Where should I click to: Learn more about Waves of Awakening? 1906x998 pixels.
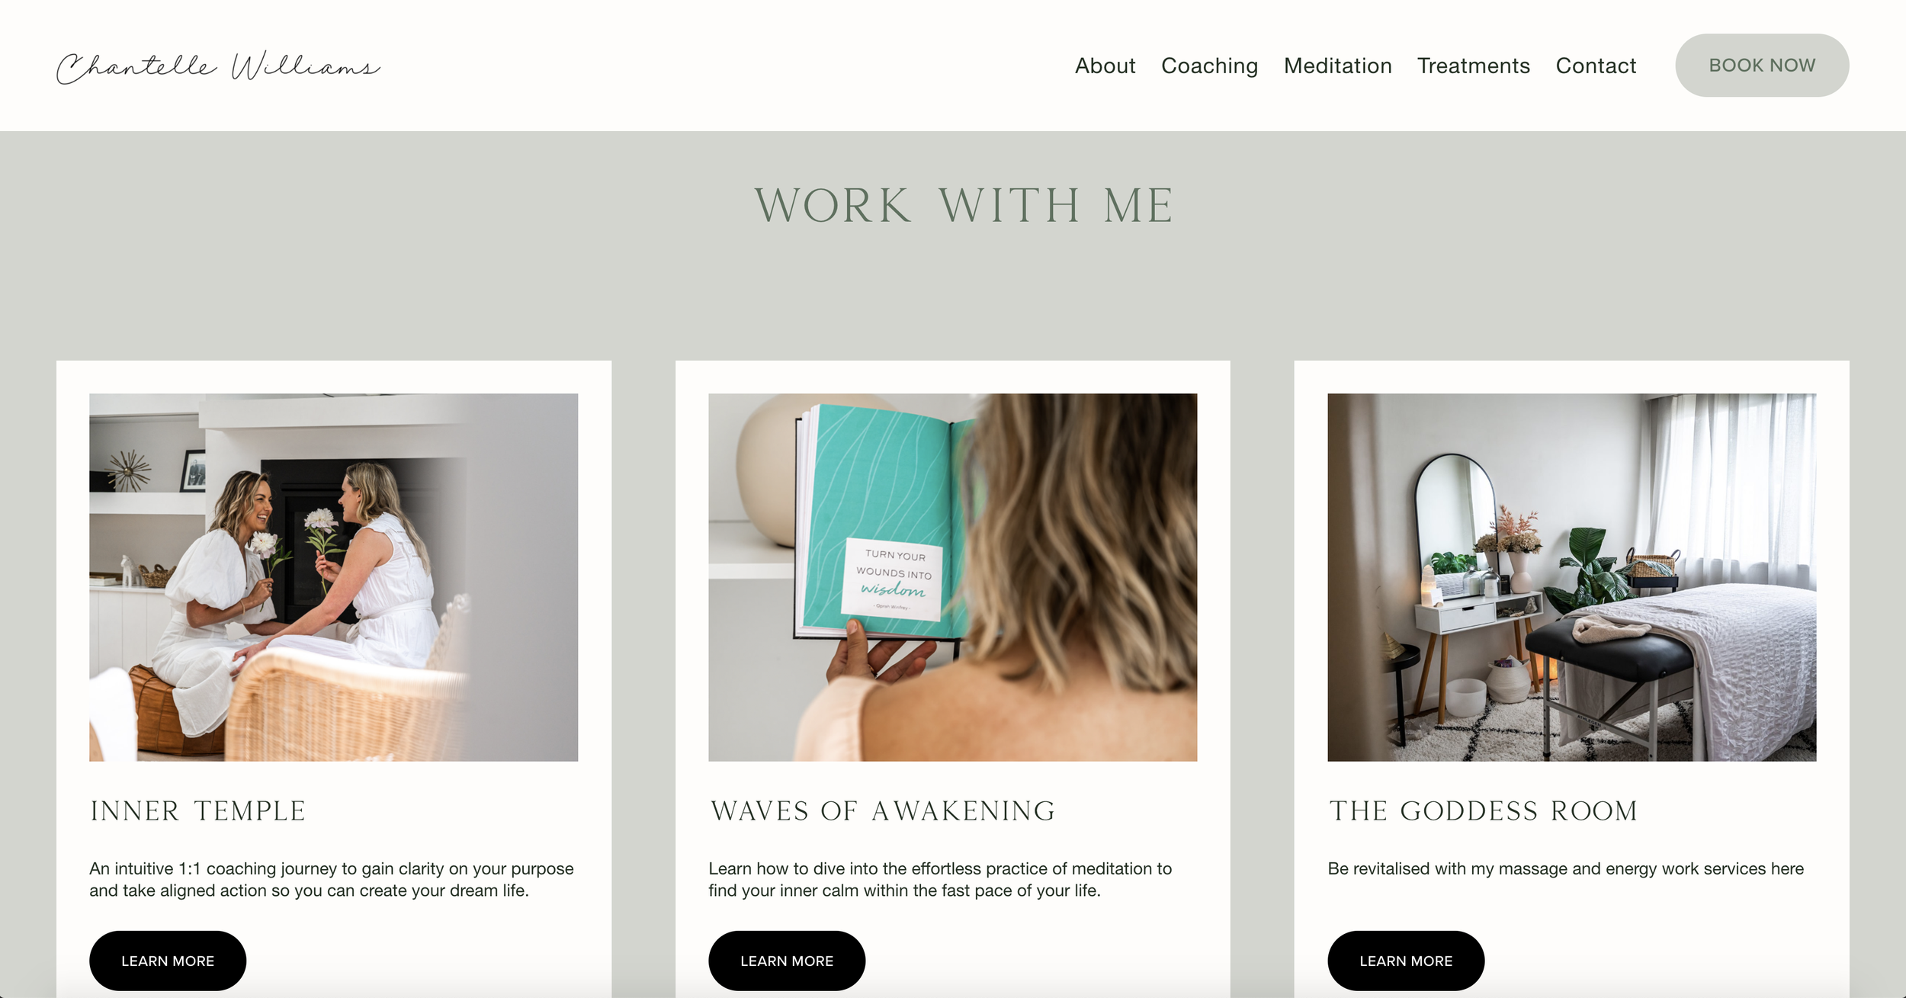[787, 961]
